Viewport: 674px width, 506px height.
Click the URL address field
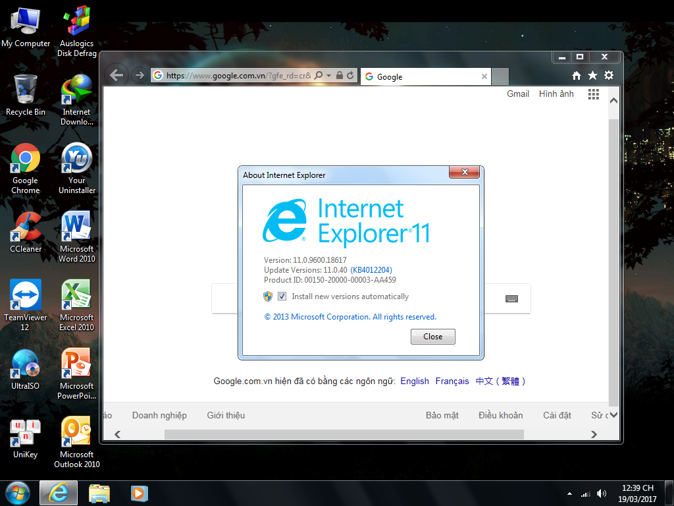coord(238,76)
